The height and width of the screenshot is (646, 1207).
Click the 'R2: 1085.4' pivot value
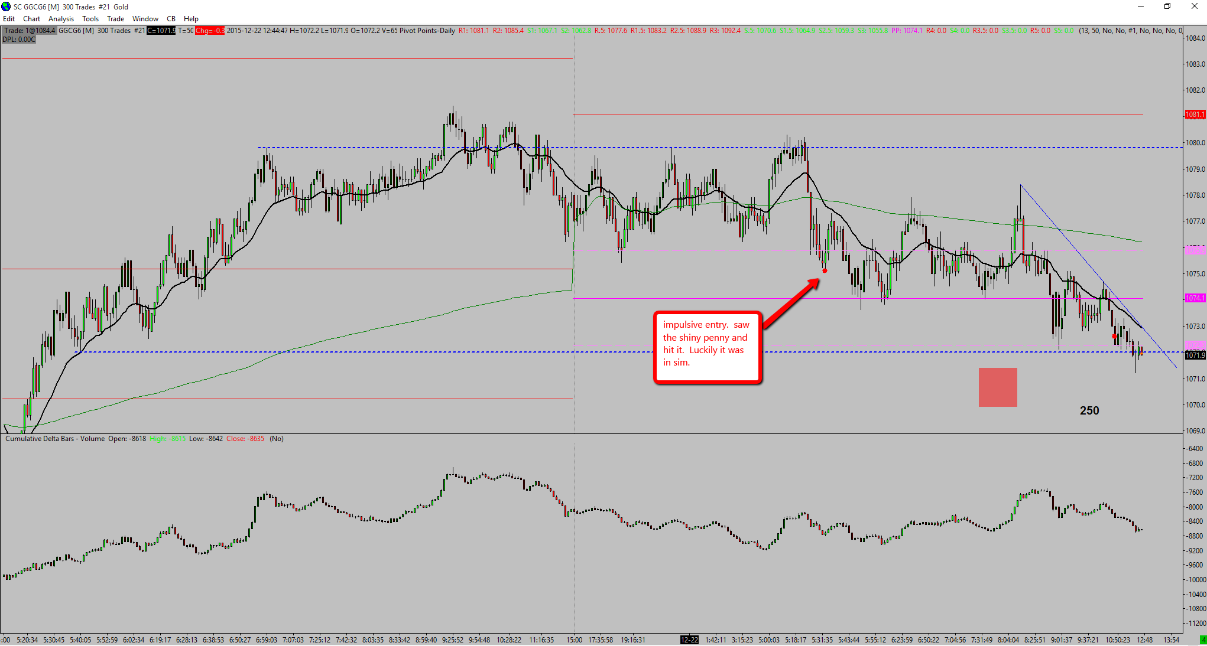coord(508,31)
